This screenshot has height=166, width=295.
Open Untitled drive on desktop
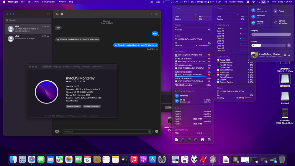pos(285,98)
